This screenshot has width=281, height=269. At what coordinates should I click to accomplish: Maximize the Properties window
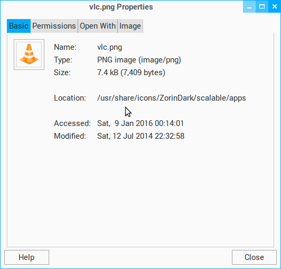coord(262,7)
